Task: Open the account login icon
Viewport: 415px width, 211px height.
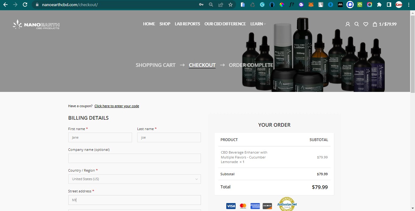Action: coord(348,24)
